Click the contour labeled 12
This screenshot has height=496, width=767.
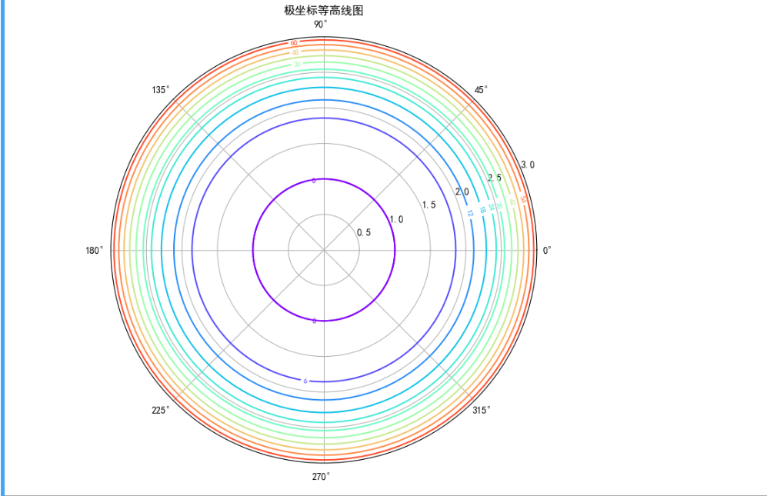tap(471, 214)
